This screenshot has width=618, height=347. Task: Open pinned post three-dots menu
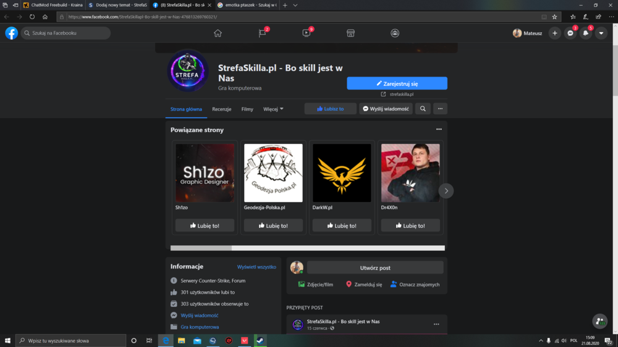coord(436,324)
